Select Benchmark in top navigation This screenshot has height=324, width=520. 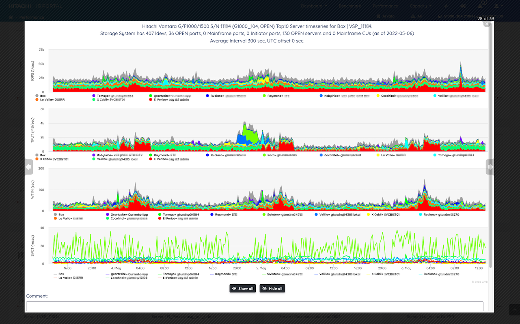[x=351, y=6]
